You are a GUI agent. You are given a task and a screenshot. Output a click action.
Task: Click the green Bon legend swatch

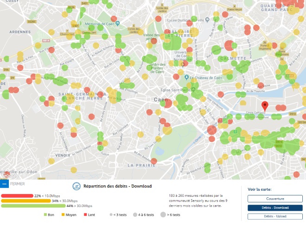(45, 214)
